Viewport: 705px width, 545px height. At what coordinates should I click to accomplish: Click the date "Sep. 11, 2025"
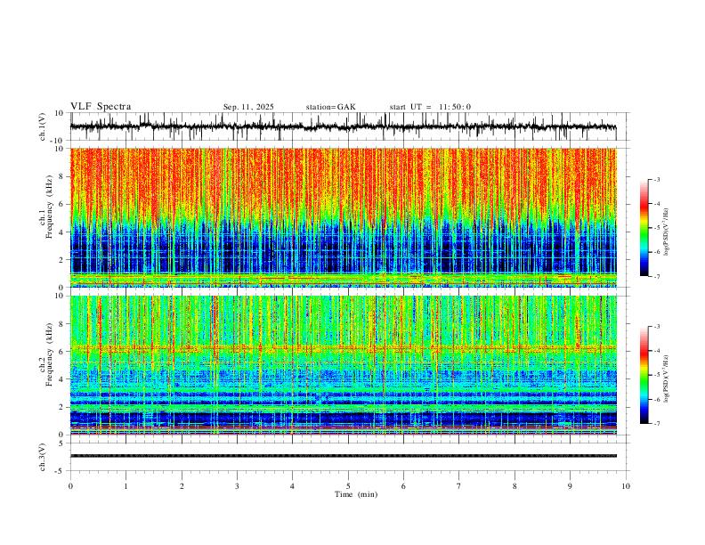(x=248, y=107)
